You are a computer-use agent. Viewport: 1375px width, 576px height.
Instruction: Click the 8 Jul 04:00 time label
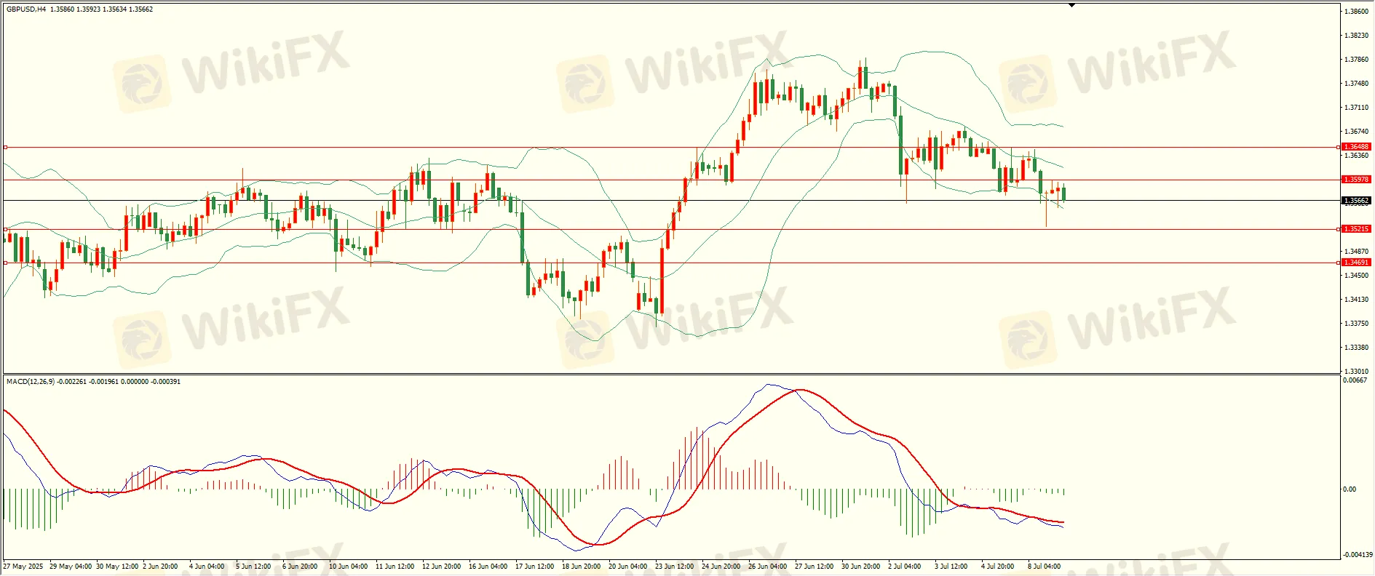tap(1045, 567)
